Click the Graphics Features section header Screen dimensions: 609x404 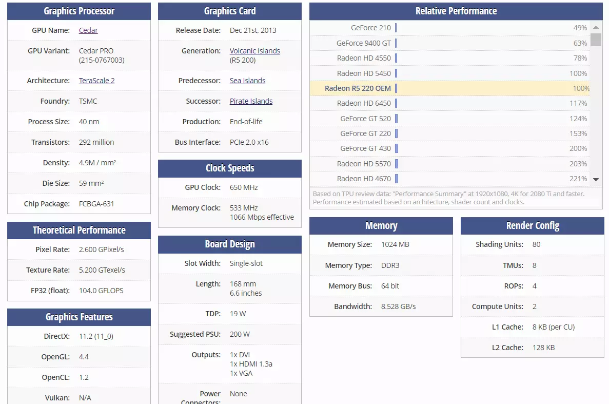[79, 317]
